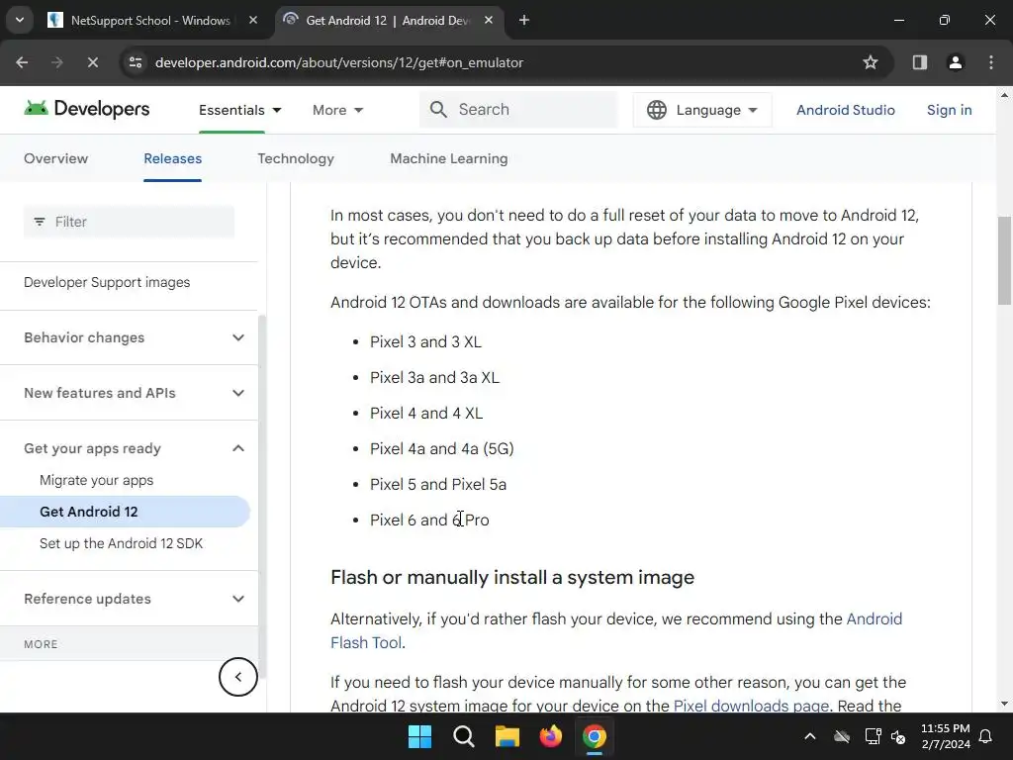Stop page loading with the X button
The width and height of the screenshot is (1013, 760).
(92, 62)
